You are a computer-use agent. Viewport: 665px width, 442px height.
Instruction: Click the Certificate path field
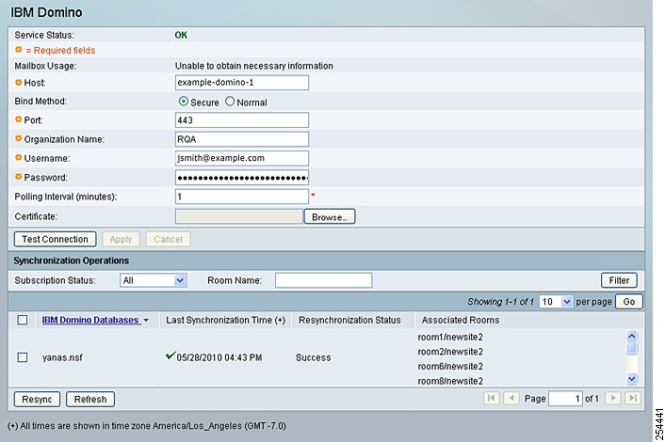click(x=239, y=216)
